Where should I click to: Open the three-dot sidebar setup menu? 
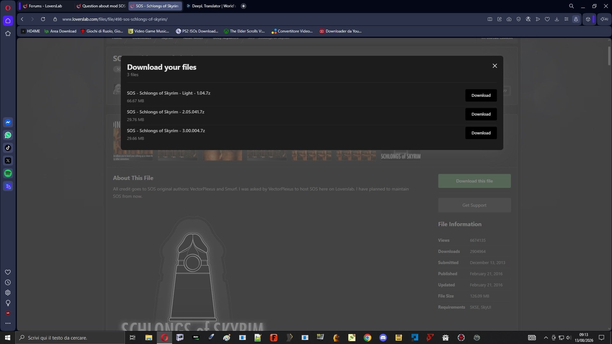click(8, 323)
